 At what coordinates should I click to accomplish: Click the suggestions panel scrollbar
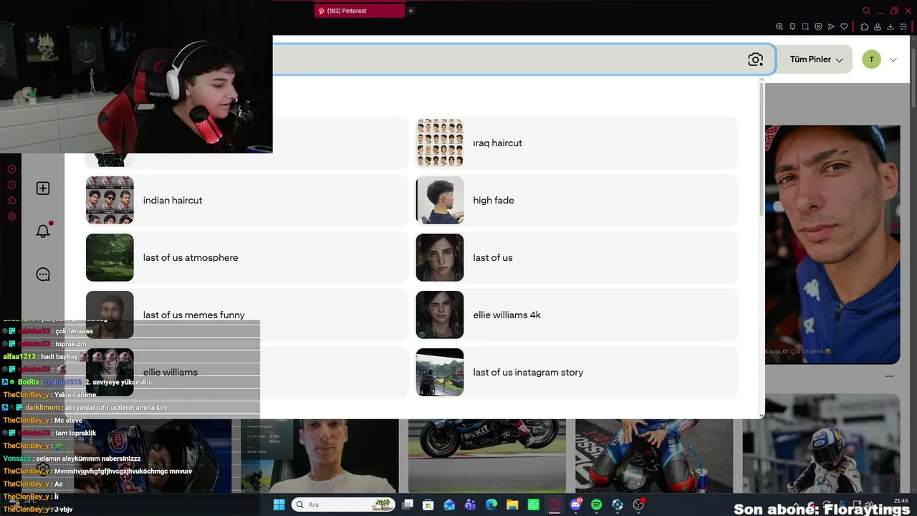pos(761,150)
